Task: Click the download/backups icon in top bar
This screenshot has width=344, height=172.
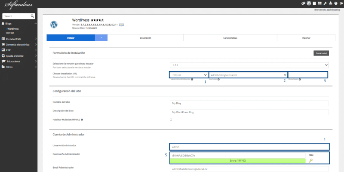Action: [331, 3]
